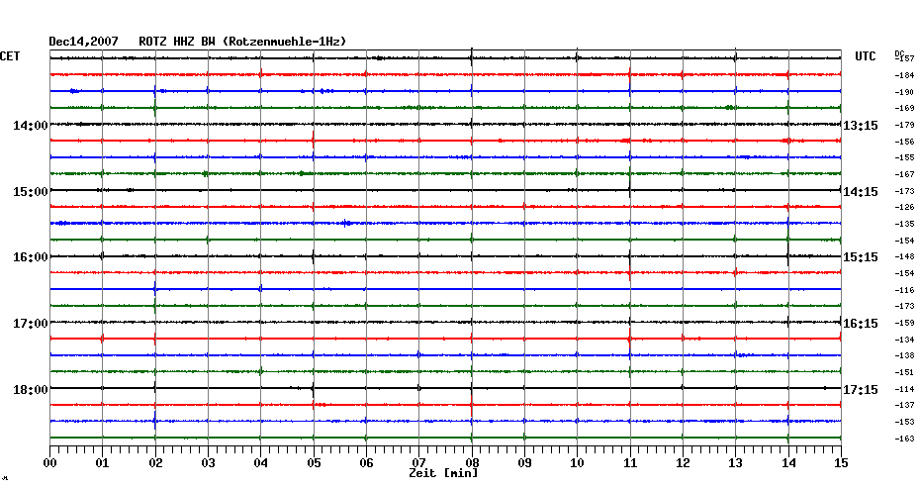
Task: Select the DC offset value -137
Action: click(x=905, y=405)
